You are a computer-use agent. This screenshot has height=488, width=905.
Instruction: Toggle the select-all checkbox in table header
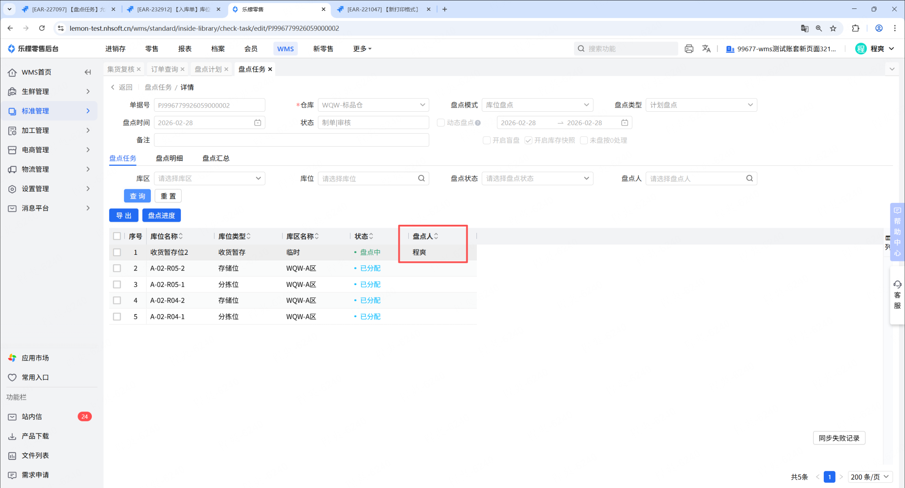coord(117,236)
